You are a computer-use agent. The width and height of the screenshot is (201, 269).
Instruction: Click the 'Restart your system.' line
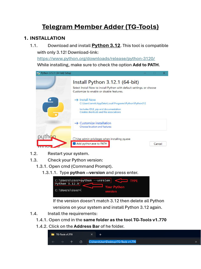(68, 153)
